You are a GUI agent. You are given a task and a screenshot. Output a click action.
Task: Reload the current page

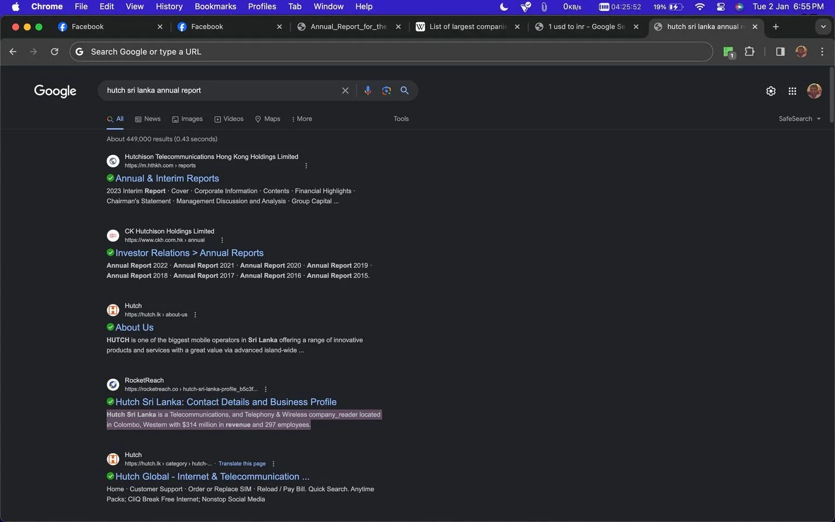pos(54,52)
